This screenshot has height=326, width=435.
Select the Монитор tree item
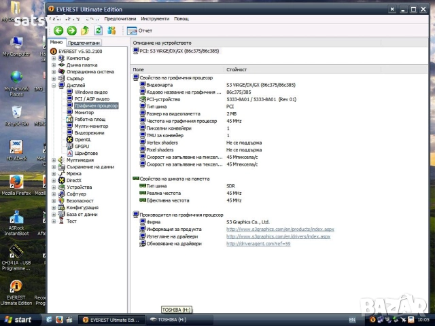pos(84,113)
